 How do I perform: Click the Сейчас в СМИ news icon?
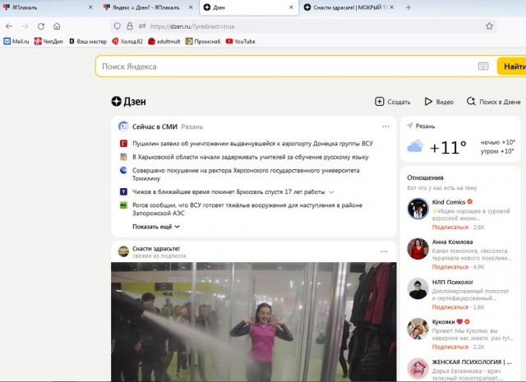point(123,127)
